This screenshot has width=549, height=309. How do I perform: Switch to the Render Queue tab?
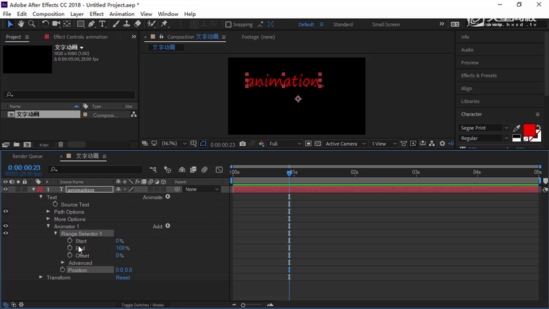point(27,156)
